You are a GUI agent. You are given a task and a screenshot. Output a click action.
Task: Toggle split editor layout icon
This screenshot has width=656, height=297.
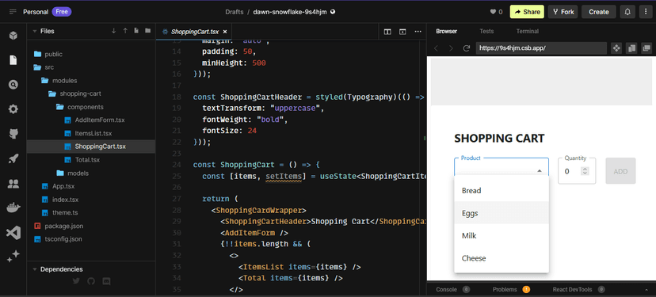pos(387,32)
